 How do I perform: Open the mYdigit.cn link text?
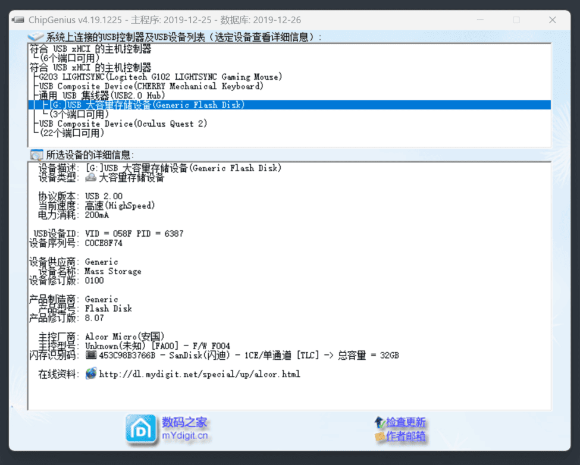185,435
